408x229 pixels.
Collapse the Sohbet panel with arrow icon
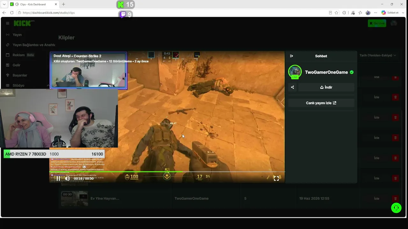(x=291, y=56)
